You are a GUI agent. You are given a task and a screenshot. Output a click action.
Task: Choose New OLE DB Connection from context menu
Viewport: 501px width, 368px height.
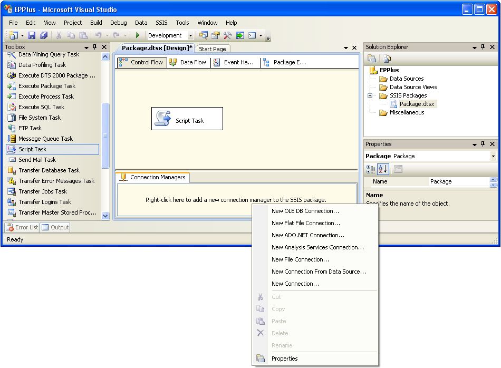click(305, 211)
